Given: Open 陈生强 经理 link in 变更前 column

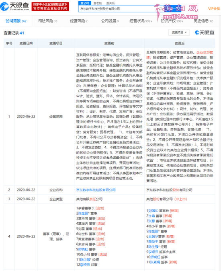Looking at the screenshot, I should pyautogui.click(x=85, y=260).
